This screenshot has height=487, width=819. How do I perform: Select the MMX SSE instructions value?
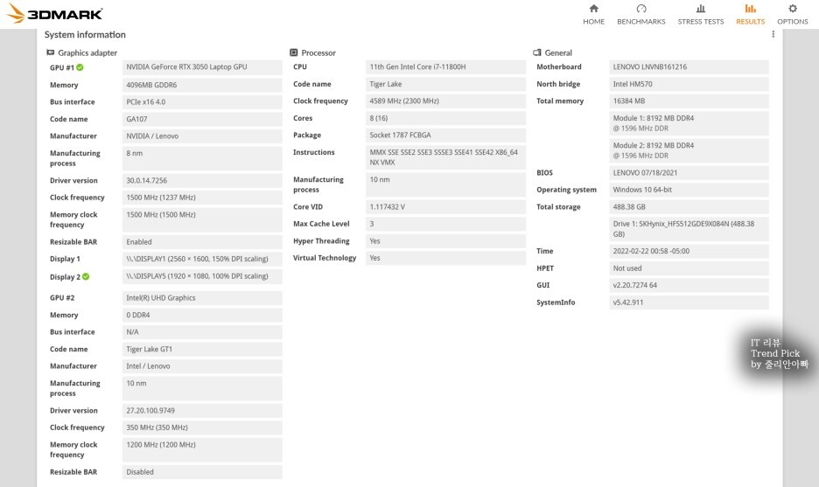click(x=445, y=157)
